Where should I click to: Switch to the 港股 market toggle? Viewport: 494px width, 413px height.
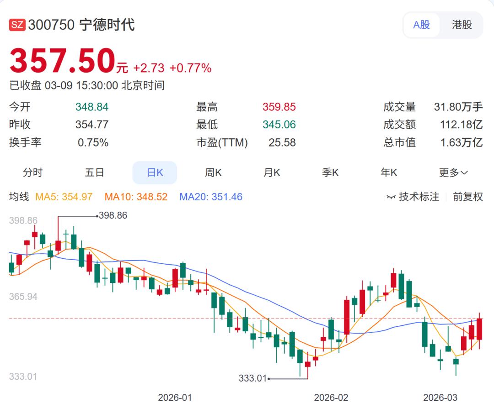pos(462,25)
